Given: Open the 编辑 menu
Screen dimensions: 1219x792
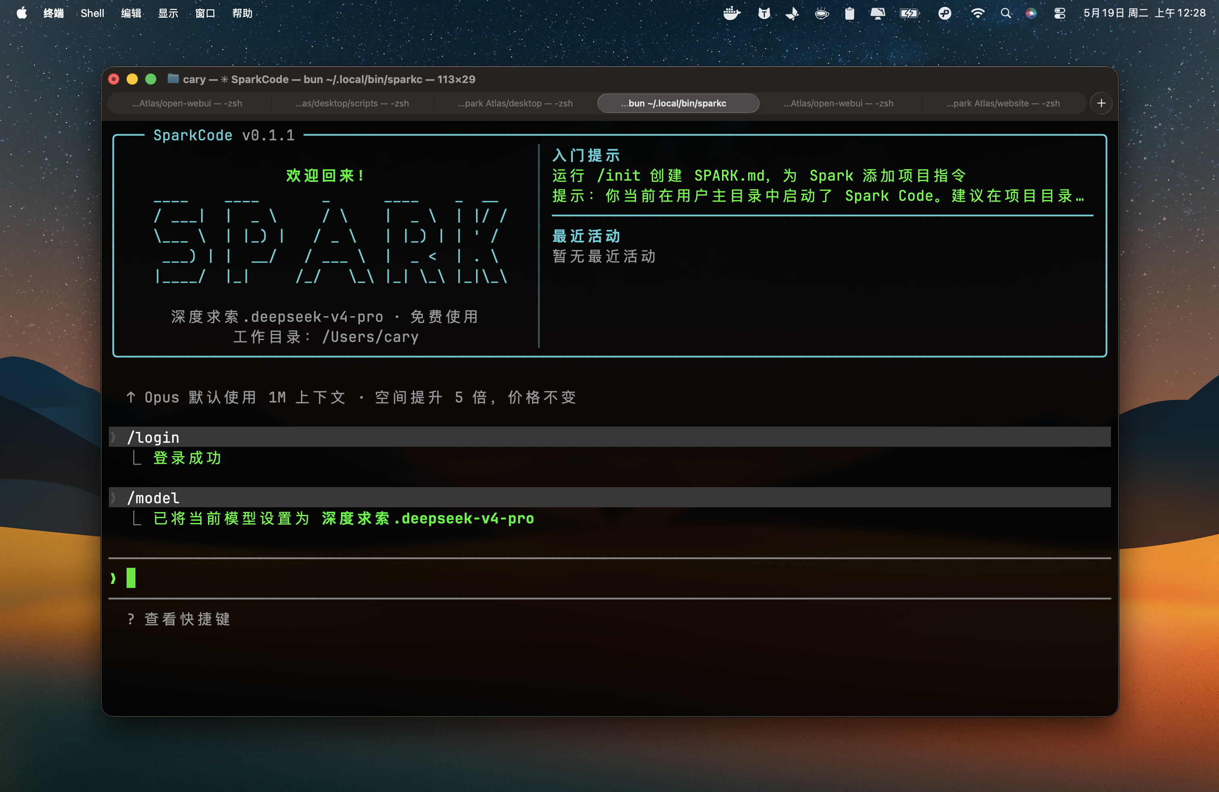Looking at the screenshot, I should click(x=131, y=13).
